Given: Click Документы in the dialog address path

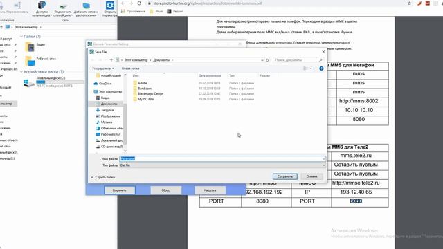Looking at the screenshot, I should click(x=161, y=60).
